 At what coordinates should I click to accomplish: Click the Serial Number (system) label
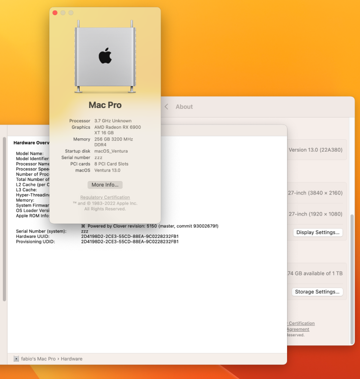[x=41, y=231]
